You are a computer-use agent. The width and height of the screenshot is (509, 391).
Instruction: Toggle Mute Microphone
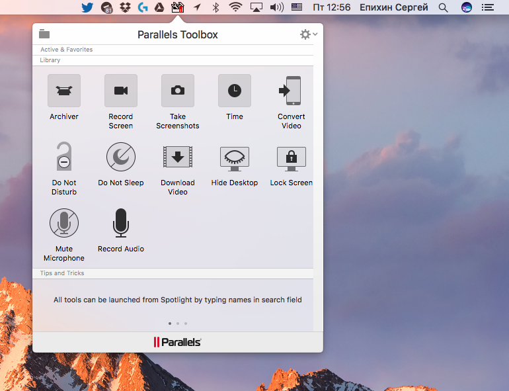pos(64,224)
